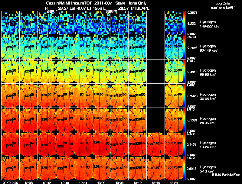The image size is (242, 184).
Task: Click the color bar beside Hydrogen 5-13 keV
Action: (x=184, y=168)
